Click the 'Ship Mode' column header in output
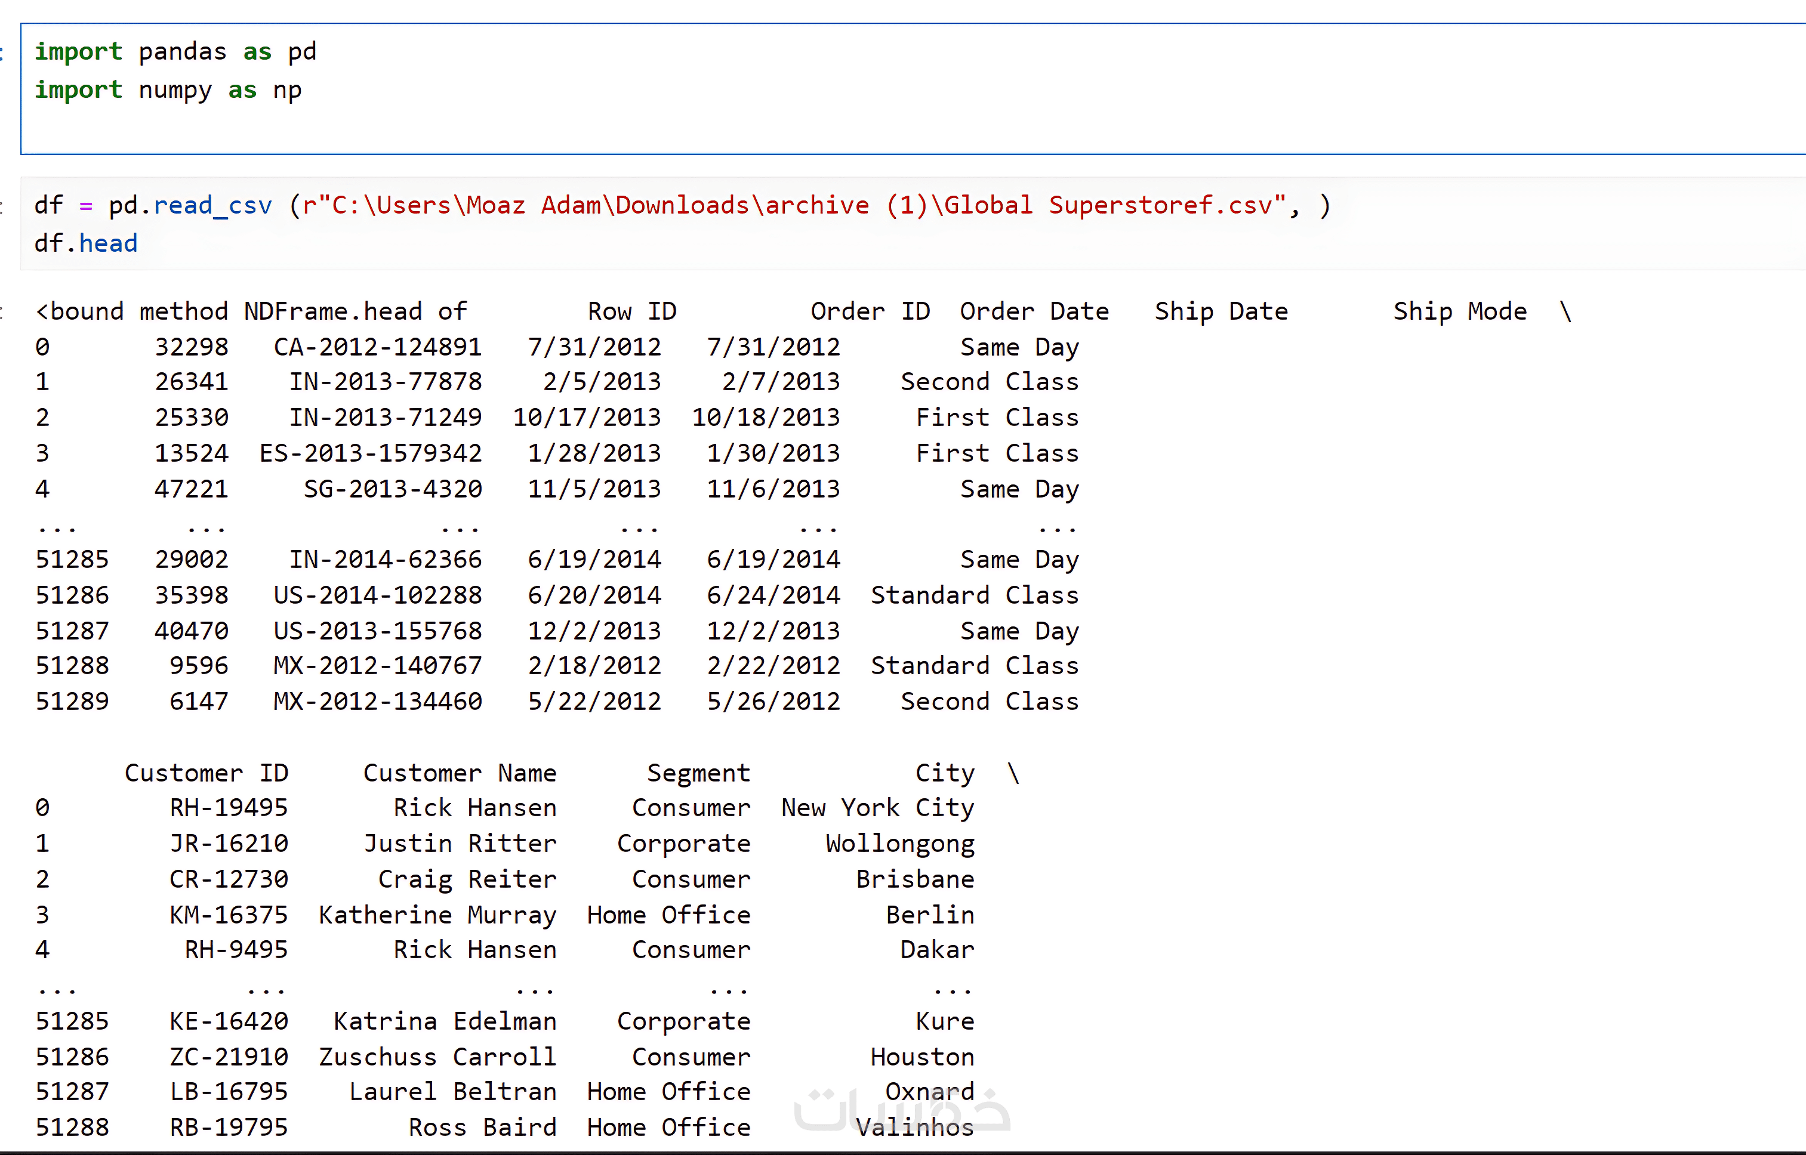The height and width of the screenshot is (1155, 1806). [x=1459, y=311]
